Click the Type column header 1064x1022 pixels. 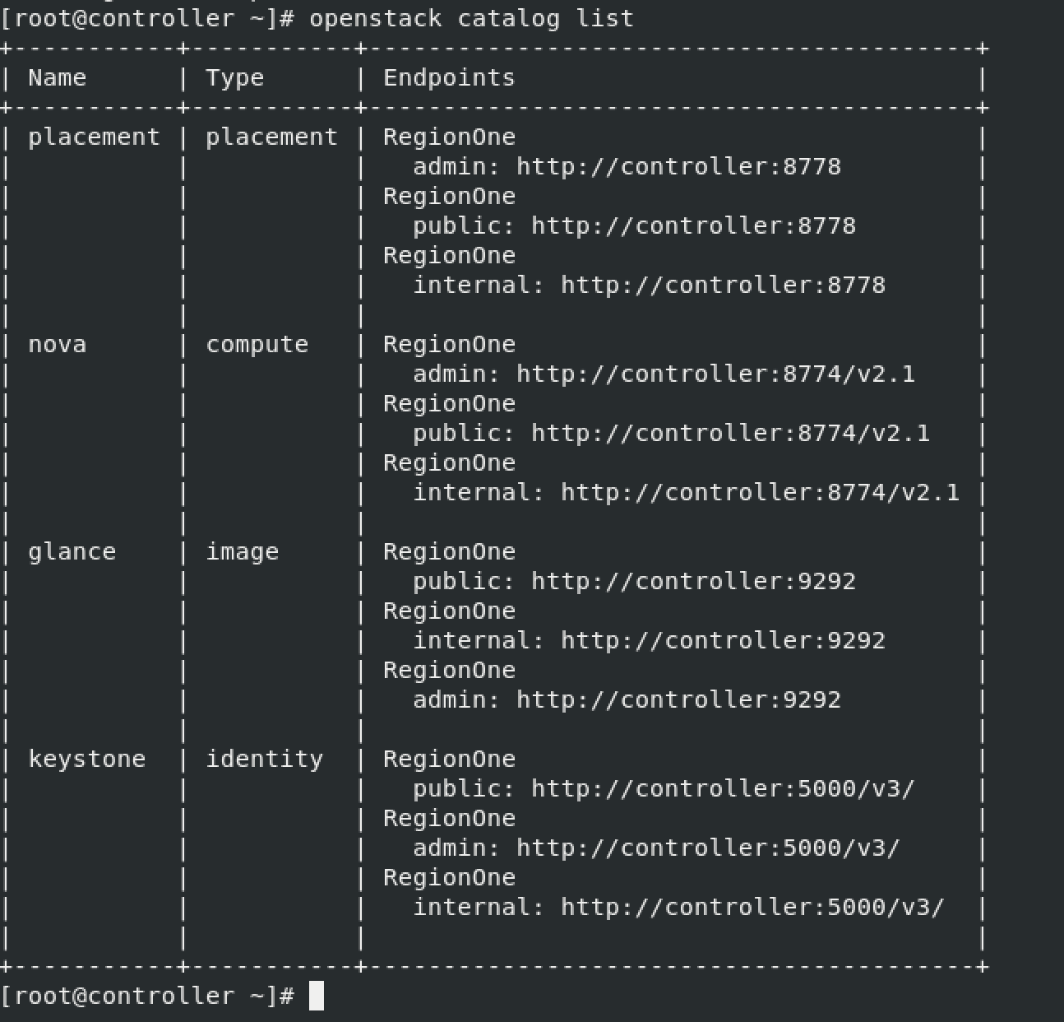coord(234,79)
